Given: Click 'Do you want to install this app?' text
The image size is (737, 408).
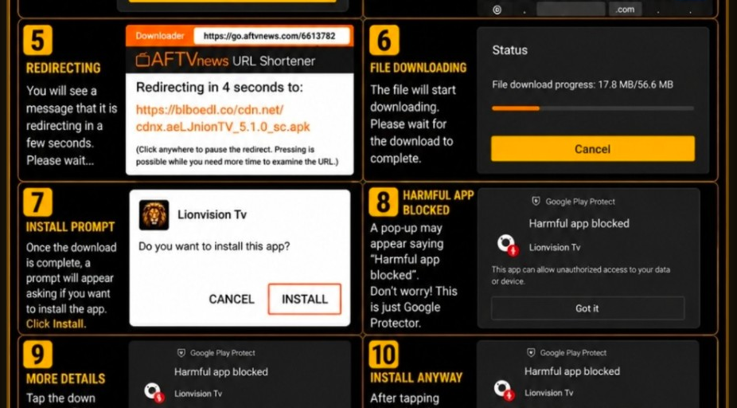Looking at the screenshot, I should [x=214, y=246].
